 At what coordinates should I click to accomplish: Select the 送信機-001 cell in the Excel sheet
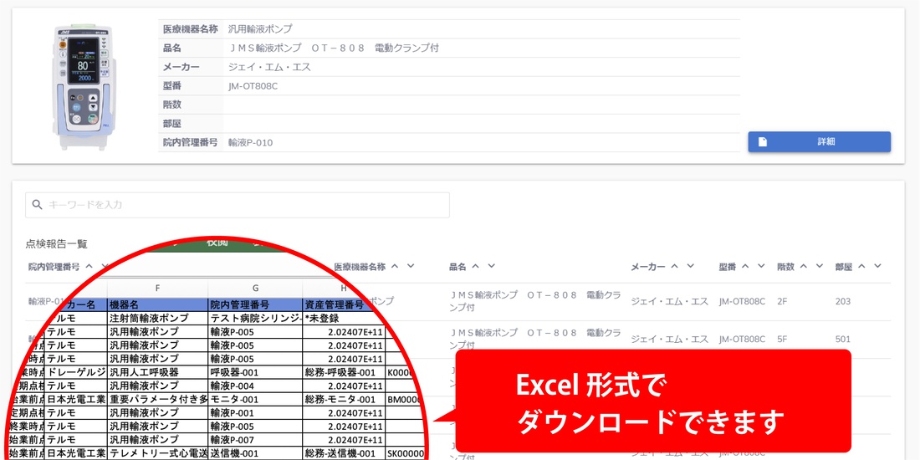pyautogui.click(x=255, y=453)
